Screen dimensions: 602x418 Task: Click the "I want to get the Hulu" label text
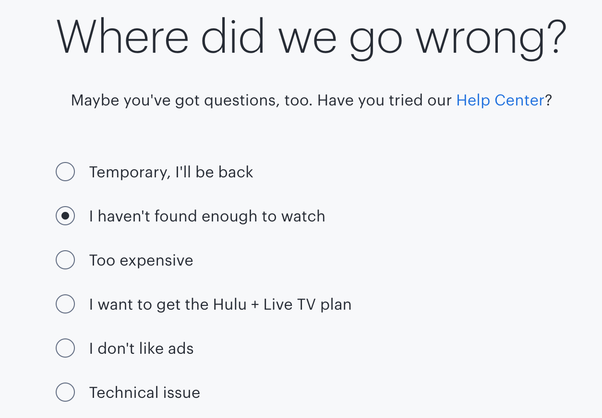pyautogui.click(x=220, y=304)
